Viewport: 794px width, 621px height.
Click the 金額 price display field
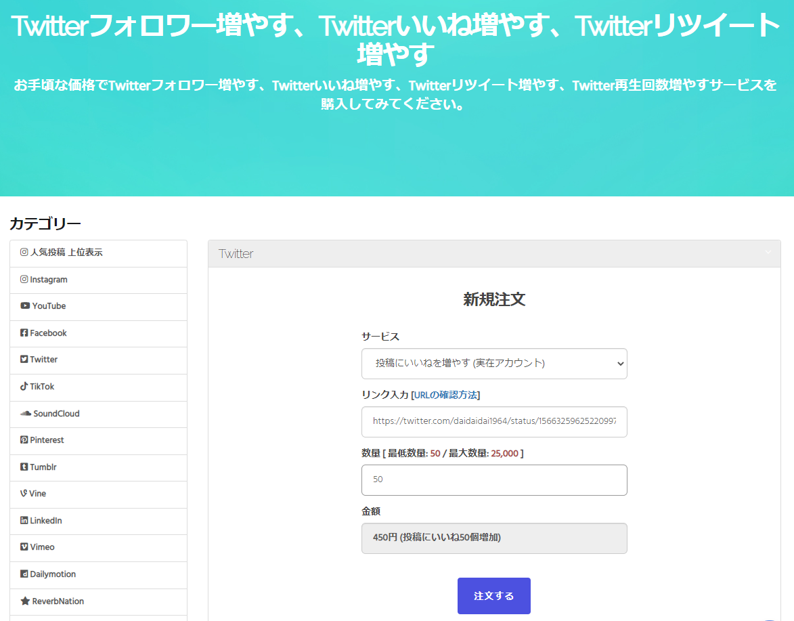[494, 538]
